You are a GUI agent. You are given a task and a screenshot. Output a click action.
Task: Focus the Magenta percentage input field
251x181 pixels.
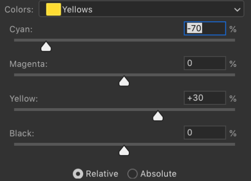(205, 63)
